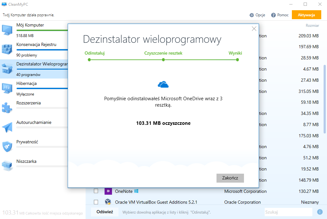Viewport: 327px width, 219px height.
Task: Click the OneNote app icon
Action: 108,191
